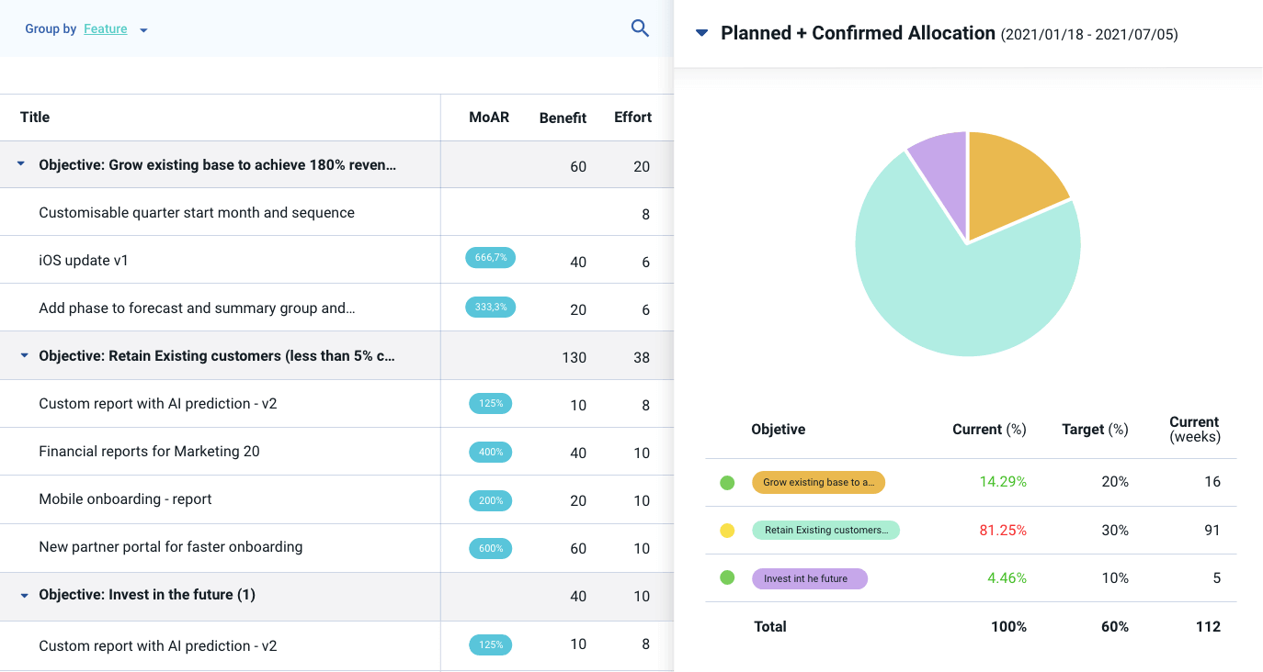Click the green status dot for Invest int he future
The height and width of the screenshot is (672, 1263).
point(727,578)
